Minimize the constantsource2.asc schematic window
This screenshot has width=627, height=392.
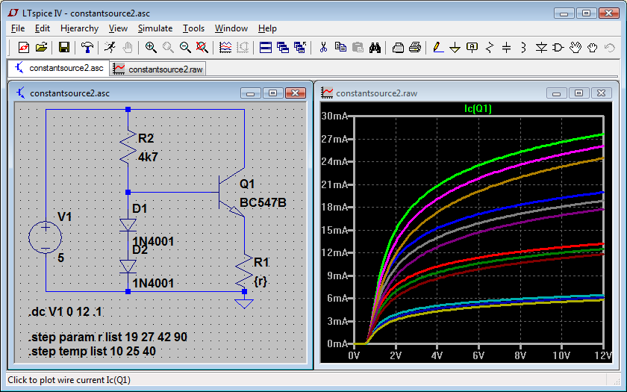pos(251,93)
